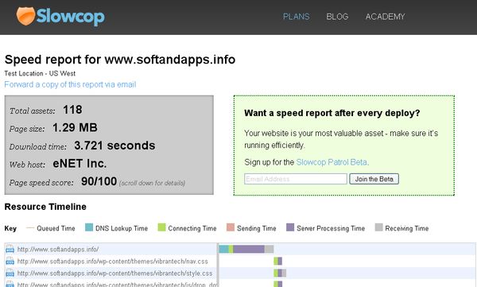This screenshot has width=477, height=287.
Task: Open the PLANS menu item
Action: [x=296, y=17]
